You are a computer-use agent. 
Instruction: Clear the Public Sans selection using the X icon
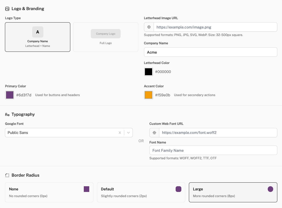point(120,132)
